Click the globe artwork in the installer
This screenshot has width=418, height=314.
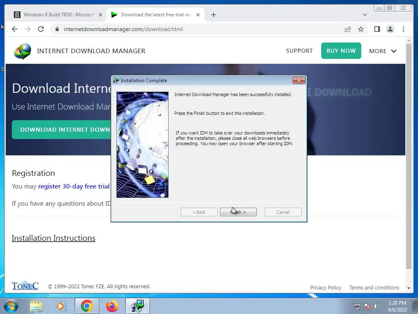tap(142, 144)
